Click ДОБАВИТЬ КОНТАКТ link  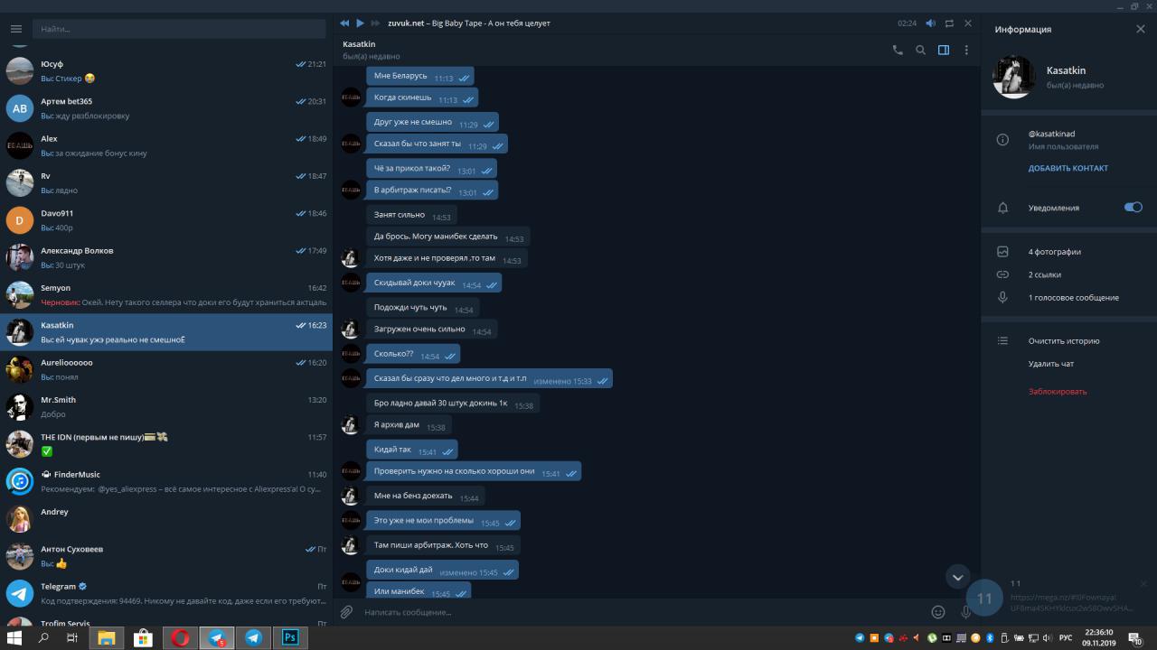point(1068,168)
